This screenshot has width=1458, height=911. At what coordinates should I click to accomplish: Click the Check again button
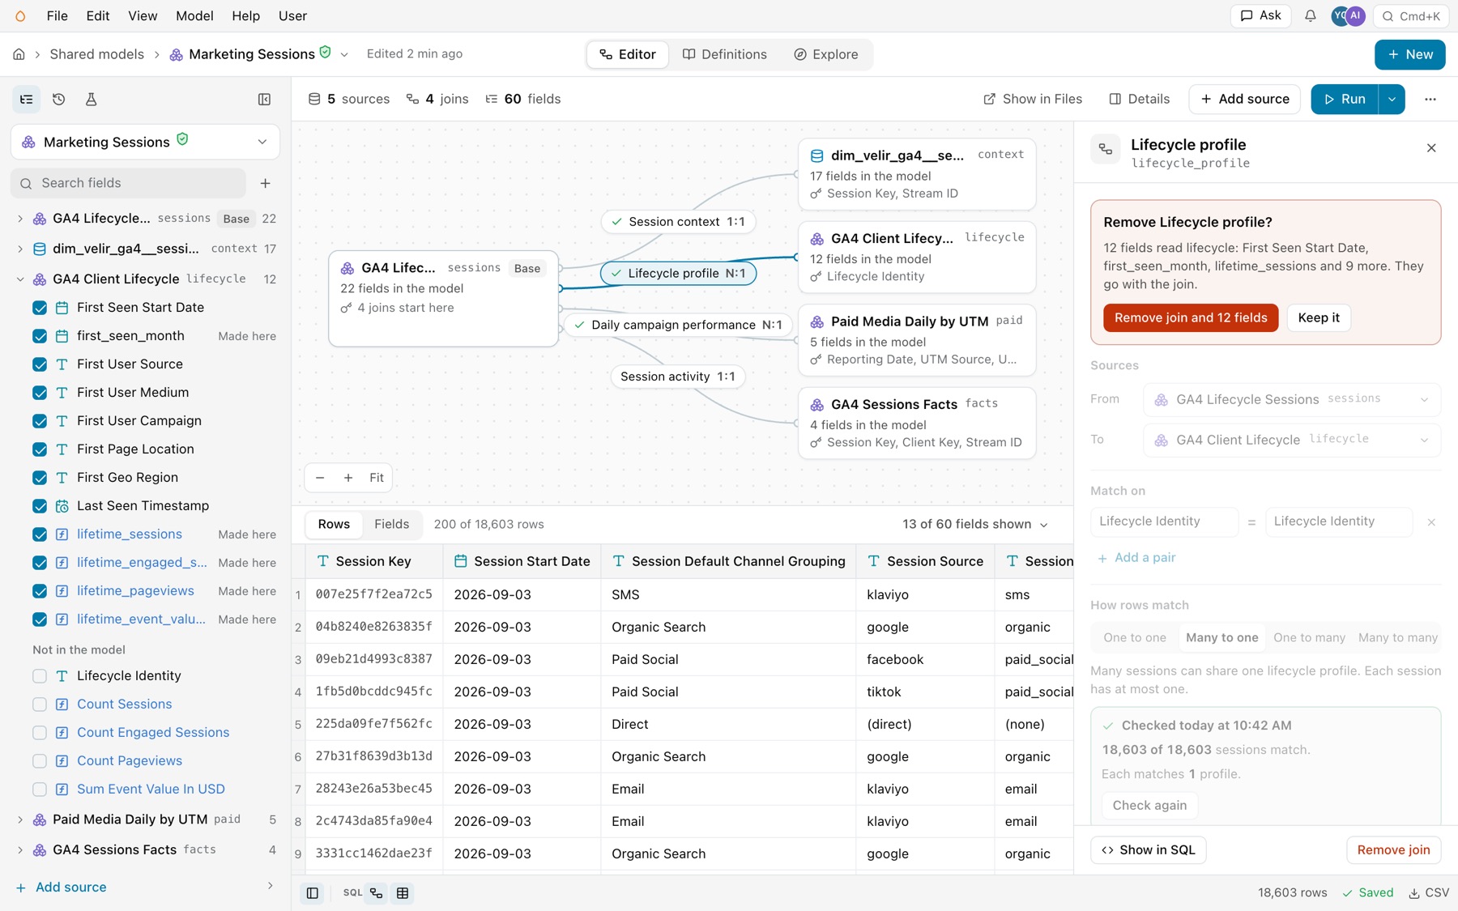click(x=1149, y=806)
